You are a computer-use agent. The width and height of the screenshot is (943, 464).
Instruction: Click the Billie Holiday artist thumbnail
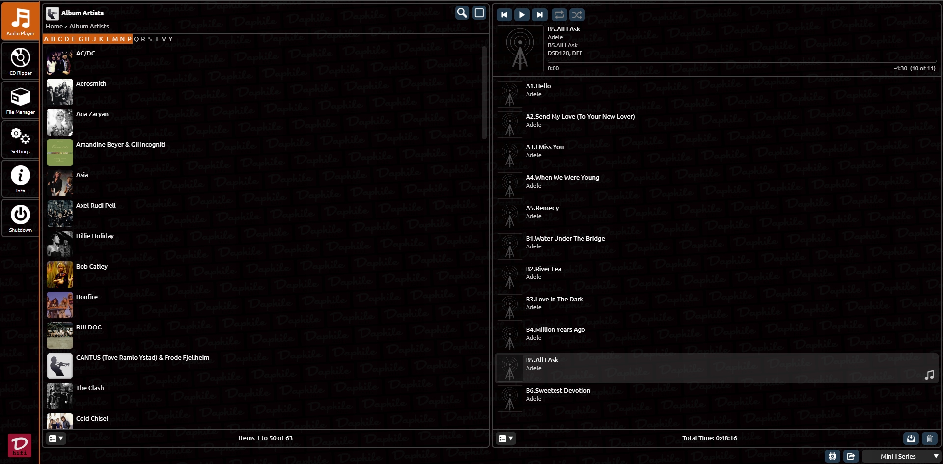(x=60, y=244)
